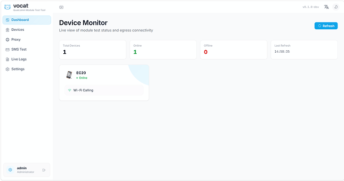Click the EC20 device module image

(x=69, y=75)
